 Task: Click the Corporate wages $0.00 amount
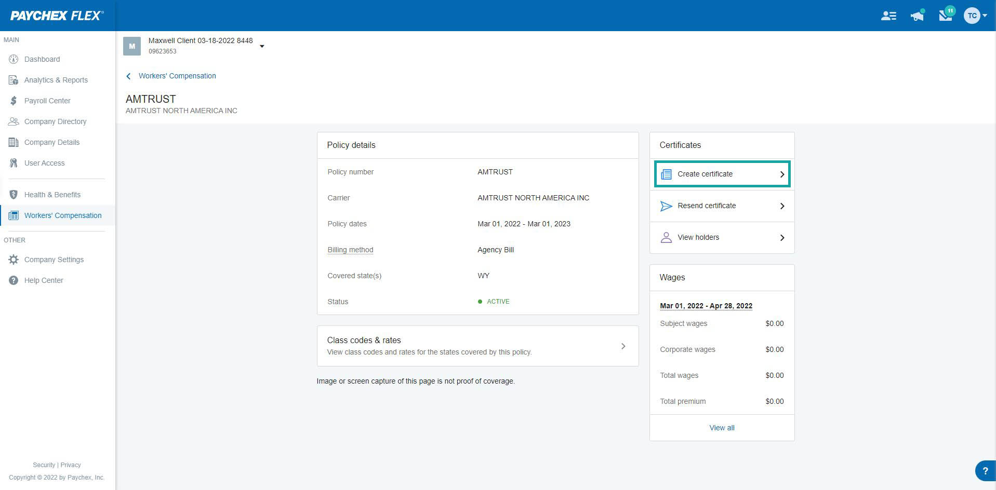pyautogui.click(x=774, y=349)
